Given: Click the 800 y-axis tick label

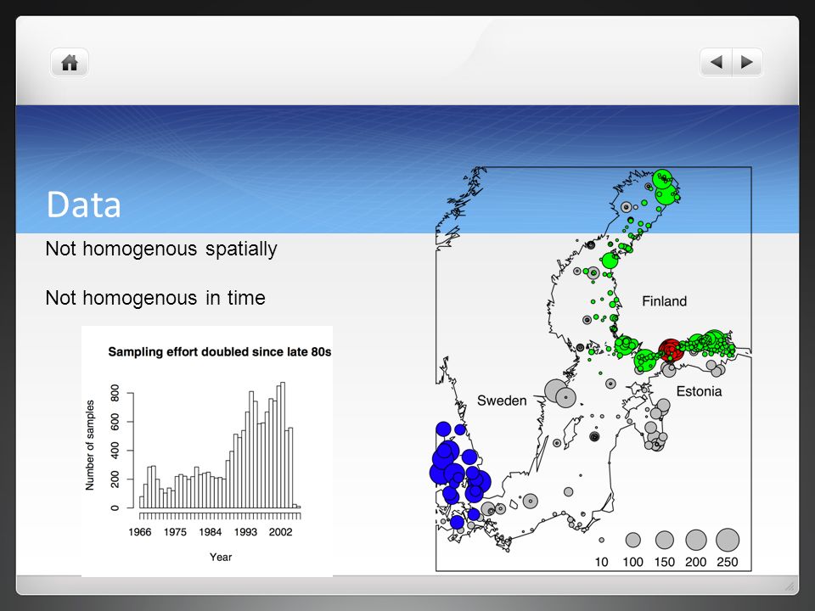Looking at the screenshot, I should click(115, 393).
